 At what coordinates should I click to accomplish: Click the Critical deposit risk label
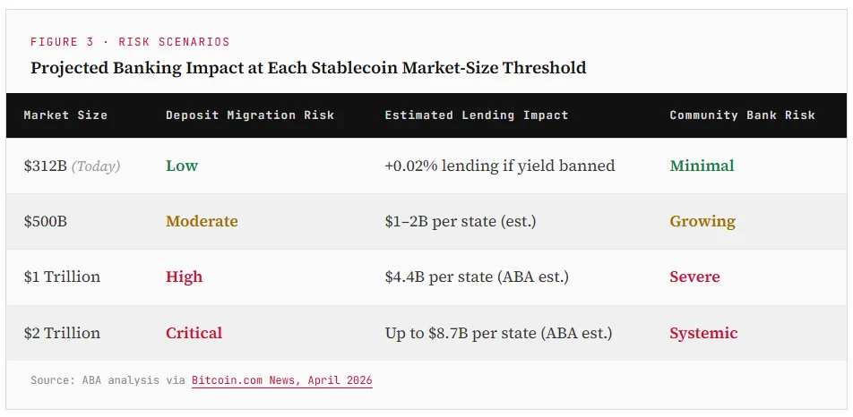tap(194, 333)
